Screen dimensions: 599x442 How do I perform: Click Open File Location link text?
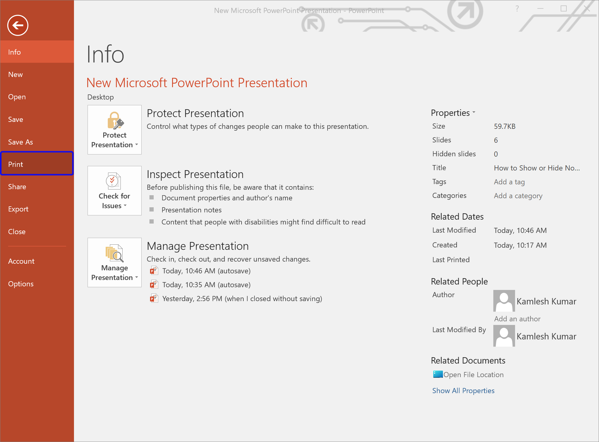473,374
